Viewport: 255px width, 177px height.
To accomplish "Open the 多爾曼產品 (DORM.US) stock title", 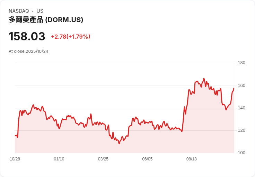I will tap(46, 20).
